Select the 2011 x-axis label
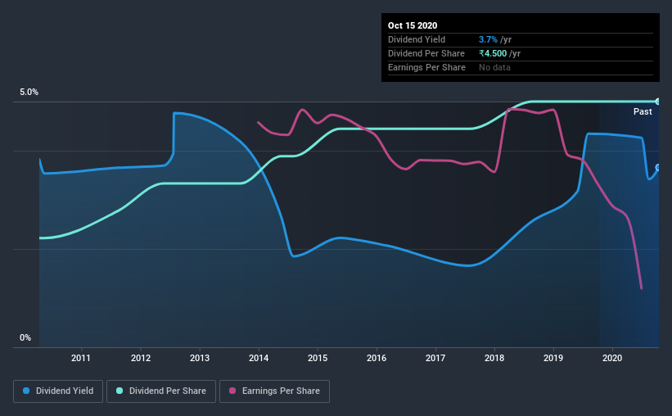Viewport: 672px width, 416px height. pyautogui.click(x=80, y=358)
